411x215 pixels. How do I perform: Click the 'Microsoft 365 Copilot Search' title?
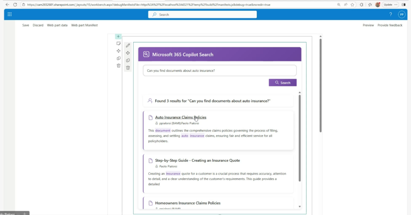183,54
